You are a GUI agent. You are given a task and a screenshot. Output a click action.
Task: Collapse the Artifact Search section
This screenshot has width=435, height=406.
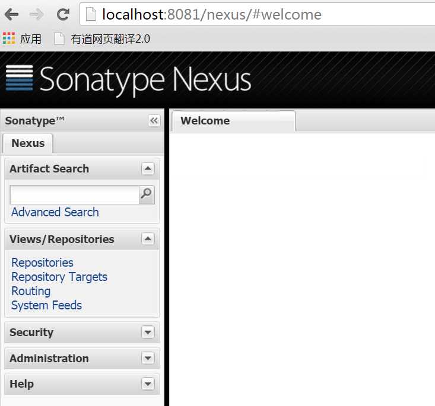pos(148,168)
